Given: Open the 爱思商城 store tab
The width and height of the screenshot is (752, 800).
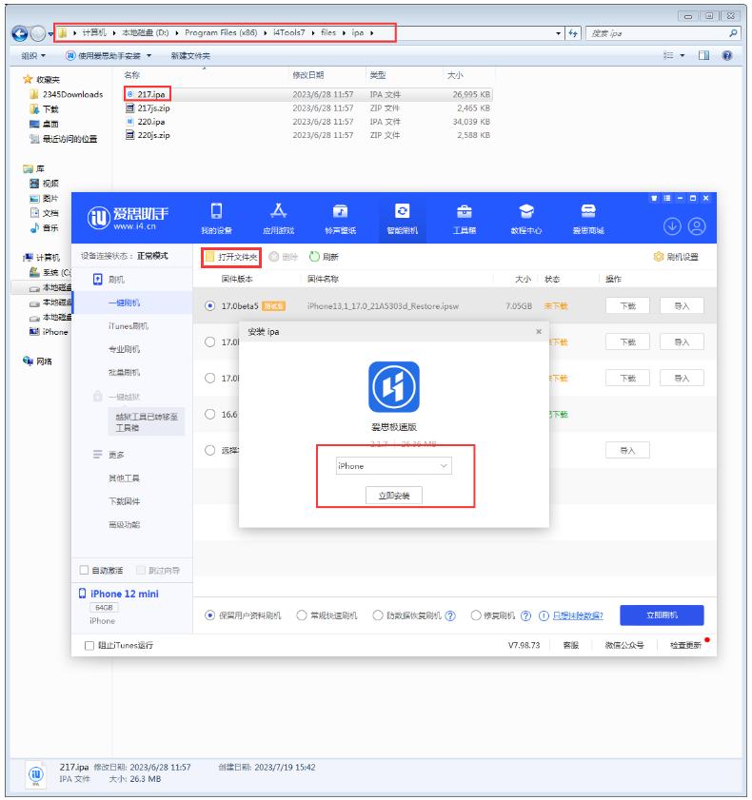Looking at the screenshot, I should (588, 219).
